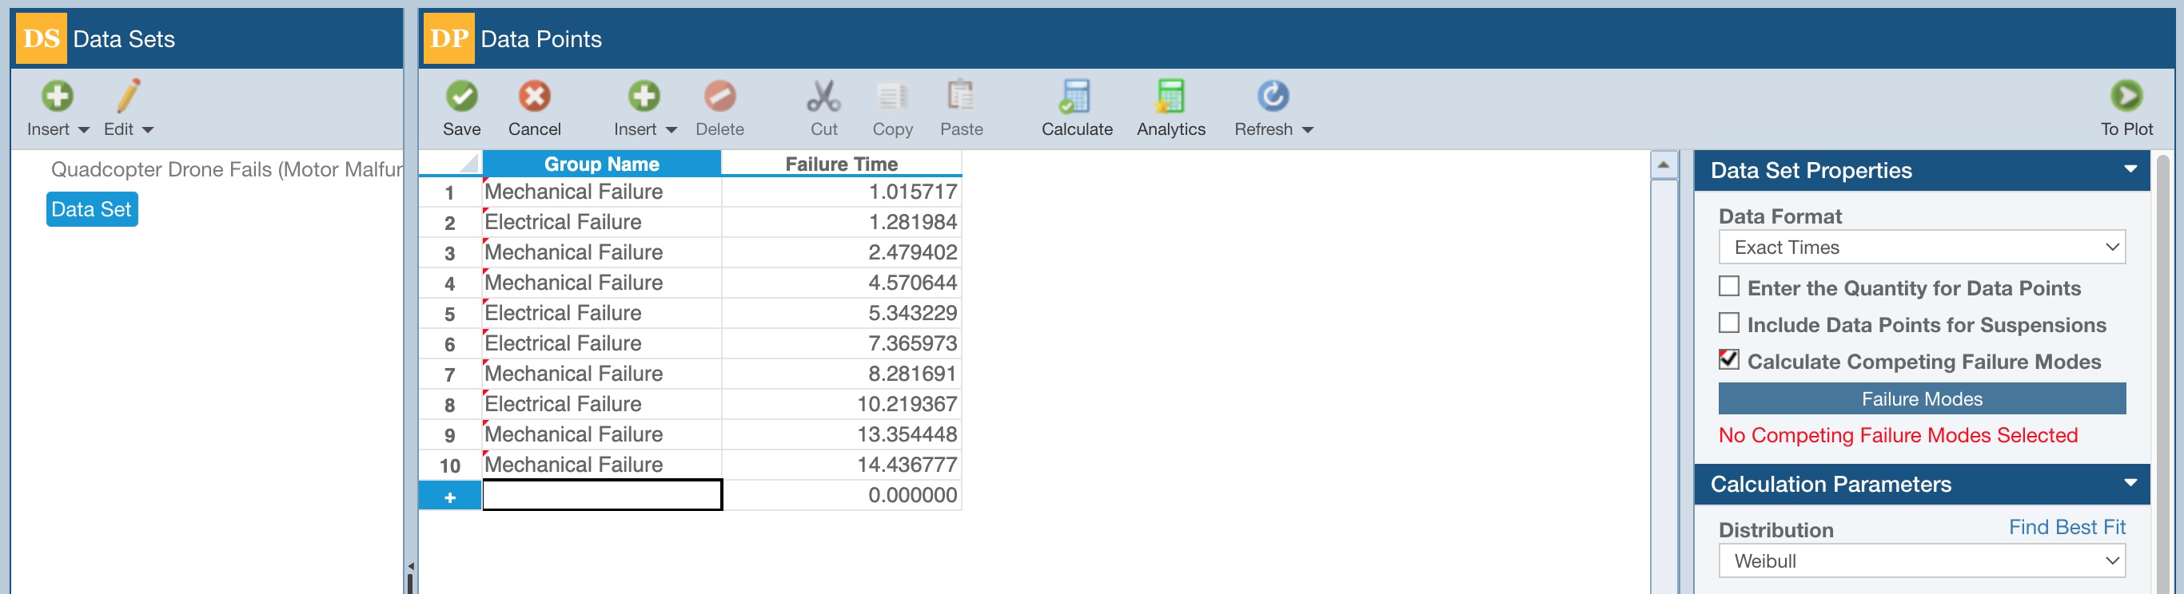Click the Calculate calculator icon
This screenshot has width=2184, height=594.
(1076, 97)
